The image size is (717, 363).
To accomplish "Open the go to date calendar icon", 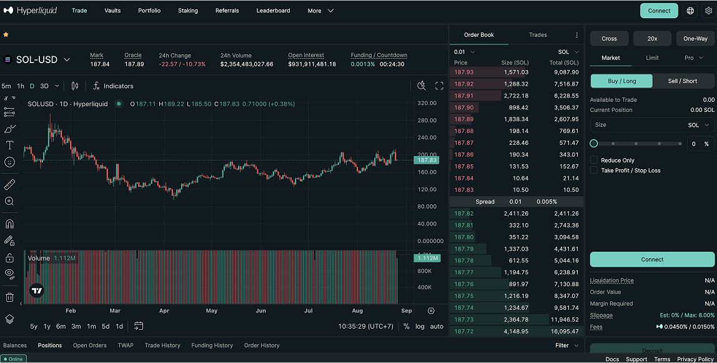I will point(139,326).
